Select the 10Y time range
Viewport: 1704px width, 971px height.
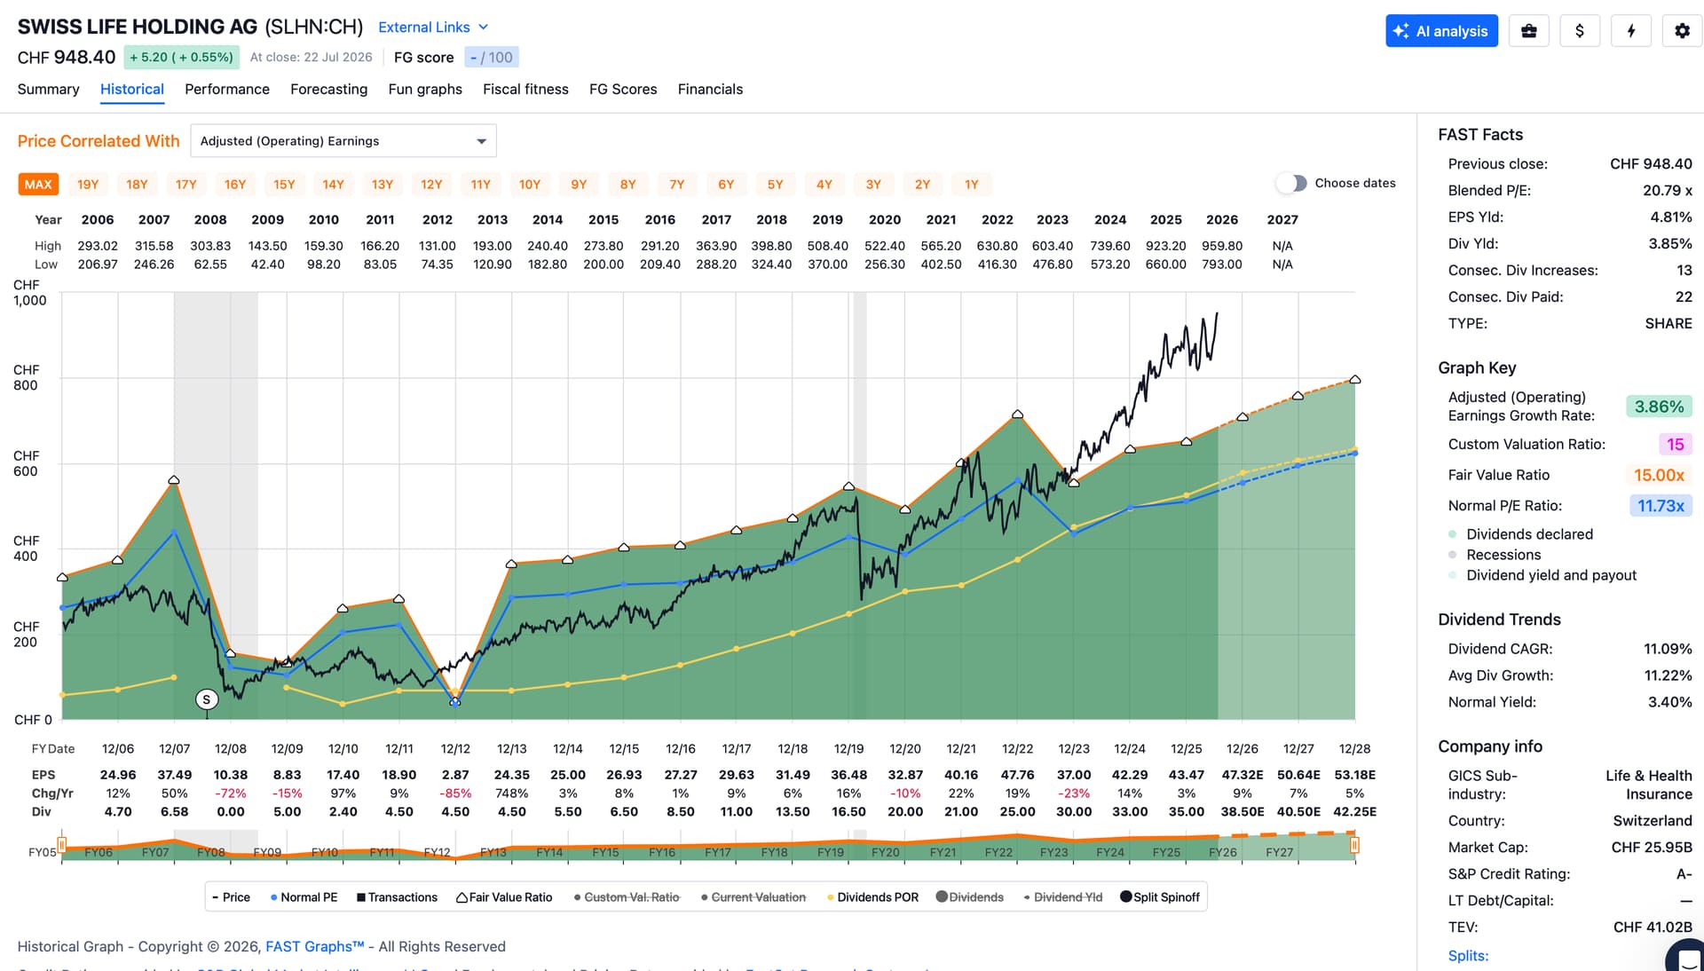pos(530,185)
